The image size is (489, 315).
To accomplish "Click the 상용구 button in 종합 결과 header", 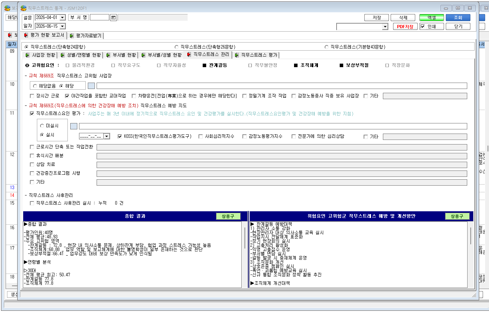I will tap(228, 216).
